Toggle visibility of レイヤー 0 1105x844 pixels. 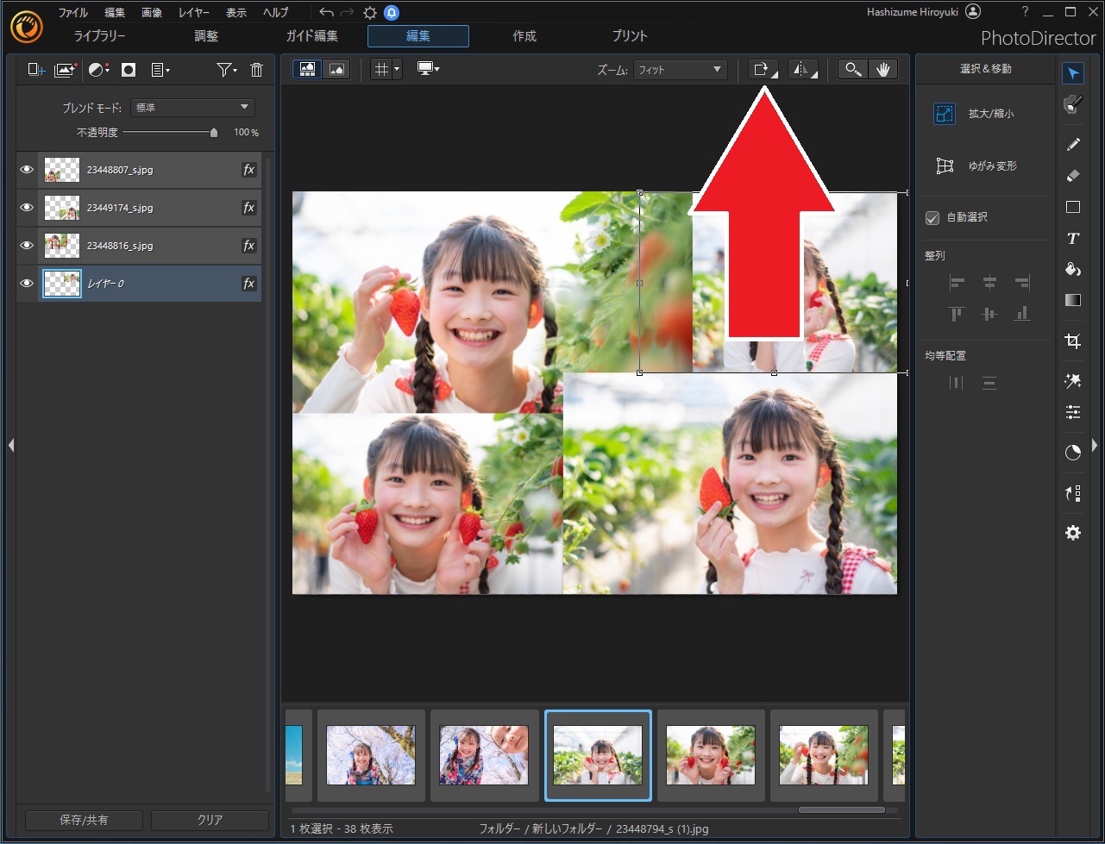[x=27, y=284]
